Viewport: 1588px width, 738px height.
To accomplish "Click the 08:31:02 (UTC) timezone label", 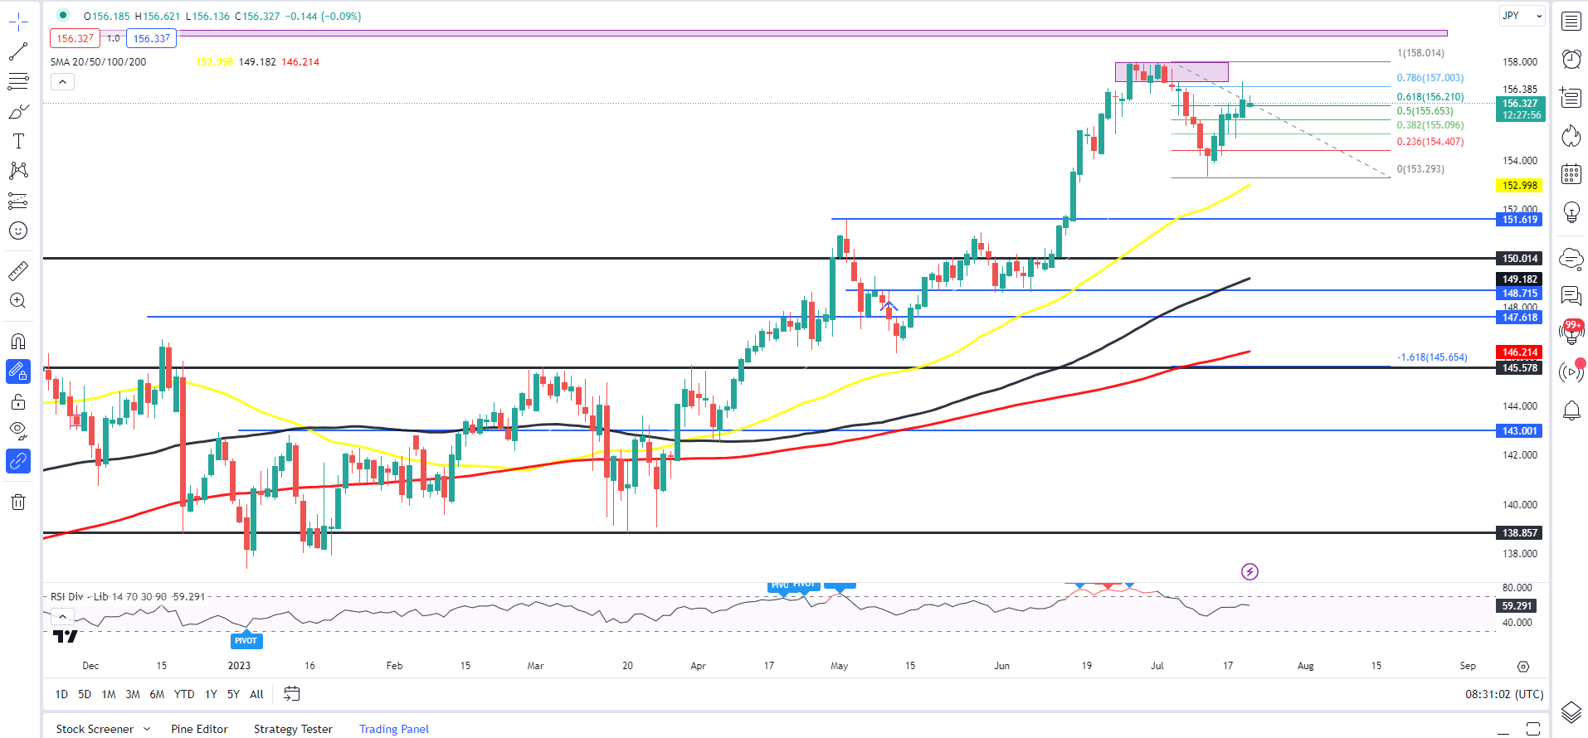I will click(1504, 694).
